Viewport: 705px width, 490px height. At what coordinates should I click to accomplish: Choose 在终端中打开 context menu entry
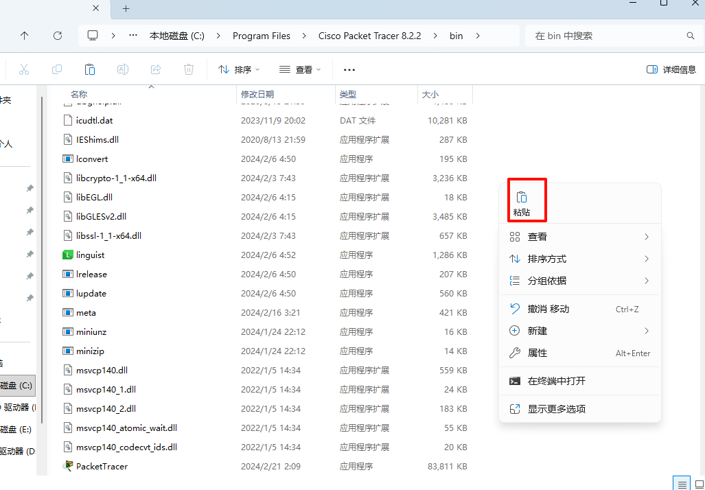click(580, 381)
